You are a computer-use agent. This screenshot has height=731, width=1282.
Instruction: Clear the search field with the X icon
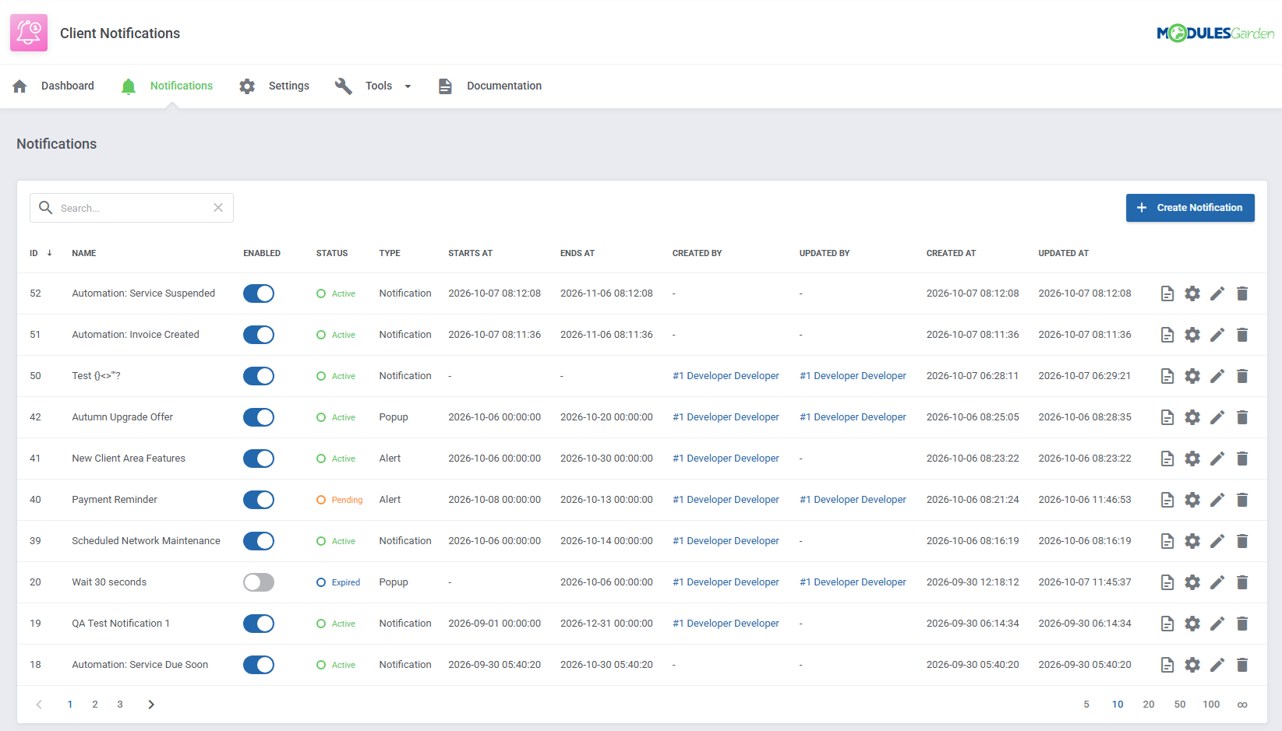(x=218, y=208)
